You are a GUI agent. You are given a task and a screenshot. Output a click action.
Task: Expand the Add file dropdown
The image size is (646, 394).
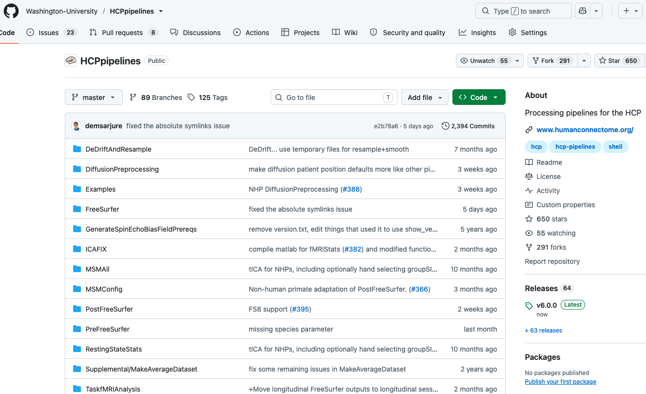(425, 97)
